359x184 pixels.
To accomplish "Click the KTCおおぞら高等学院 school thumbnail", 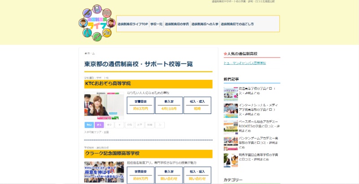I will 104,105.
